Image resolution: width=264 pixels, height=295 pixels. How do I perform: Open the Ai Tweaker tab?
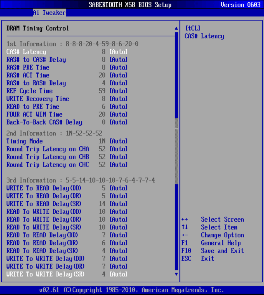coord(49,13)
